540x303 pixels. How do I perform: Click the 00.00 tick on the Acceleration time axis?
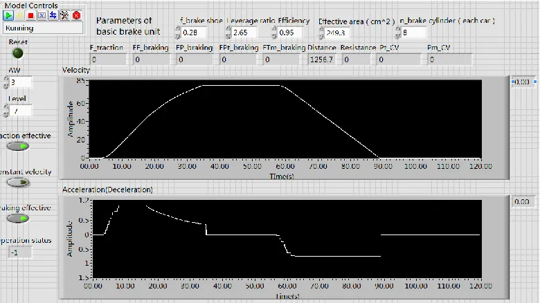click(x=93, y=286)
